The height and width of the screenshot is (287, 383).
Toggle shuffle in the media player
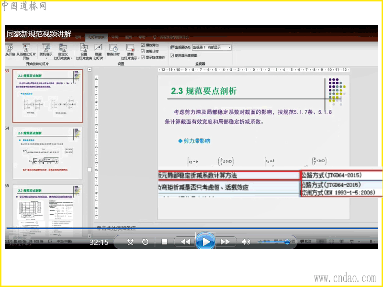130,242
